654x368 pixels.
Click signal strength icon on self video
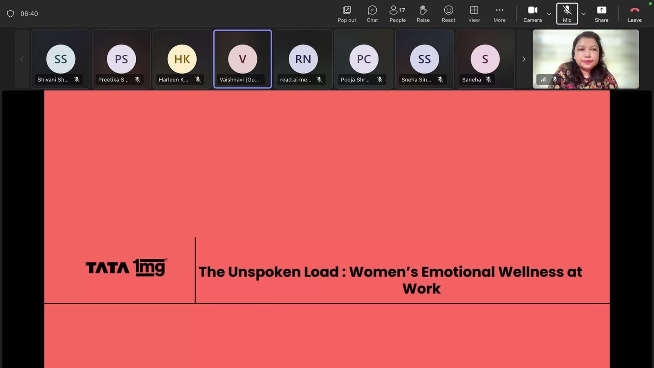543,79
